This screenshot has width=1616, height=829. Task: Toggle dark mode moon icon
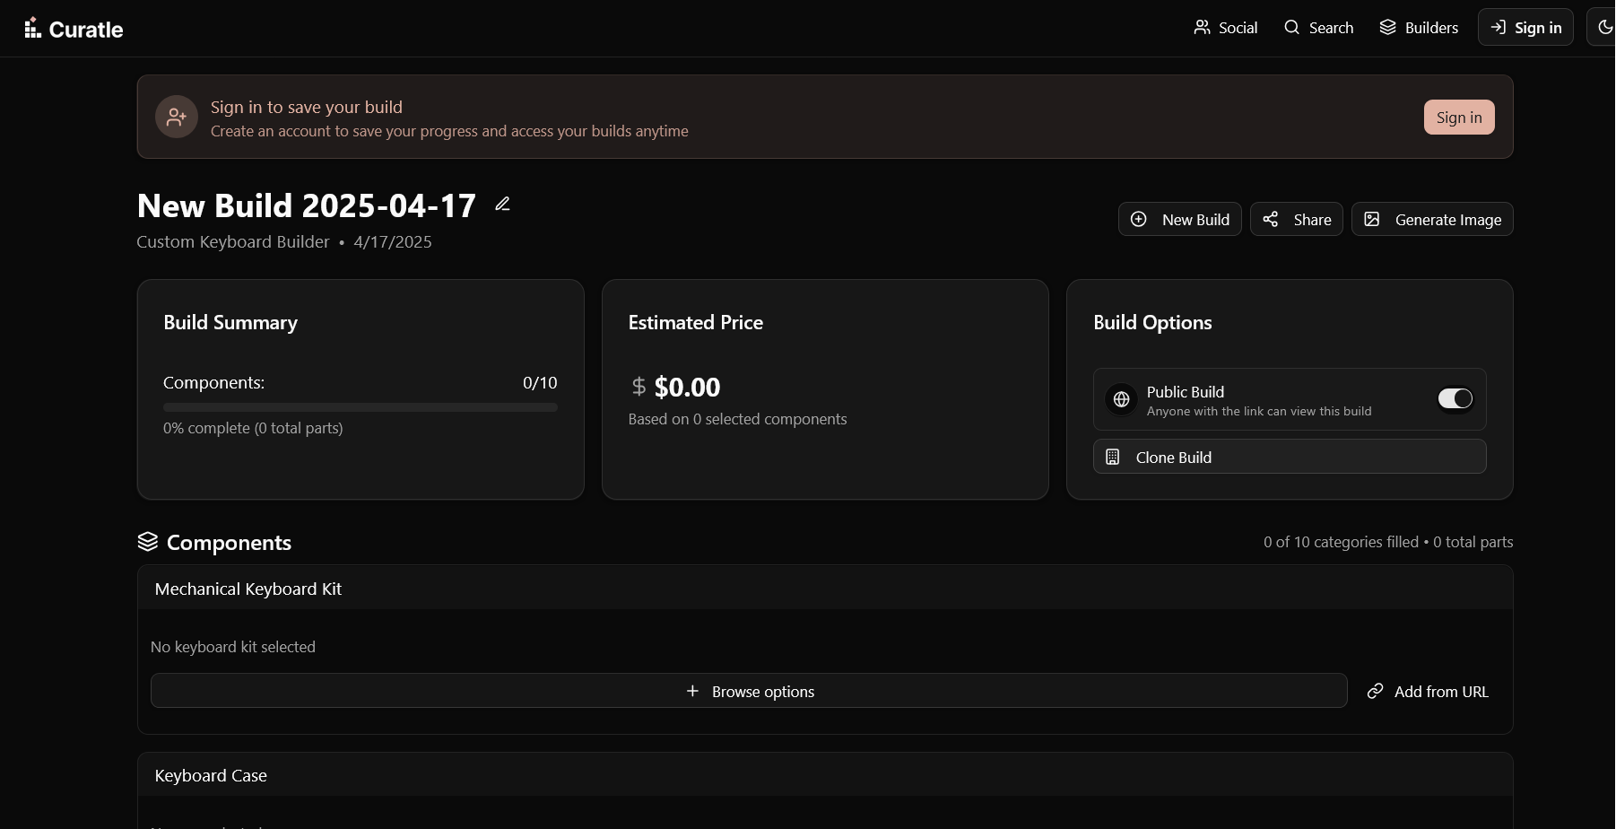tap(1604, 27)
